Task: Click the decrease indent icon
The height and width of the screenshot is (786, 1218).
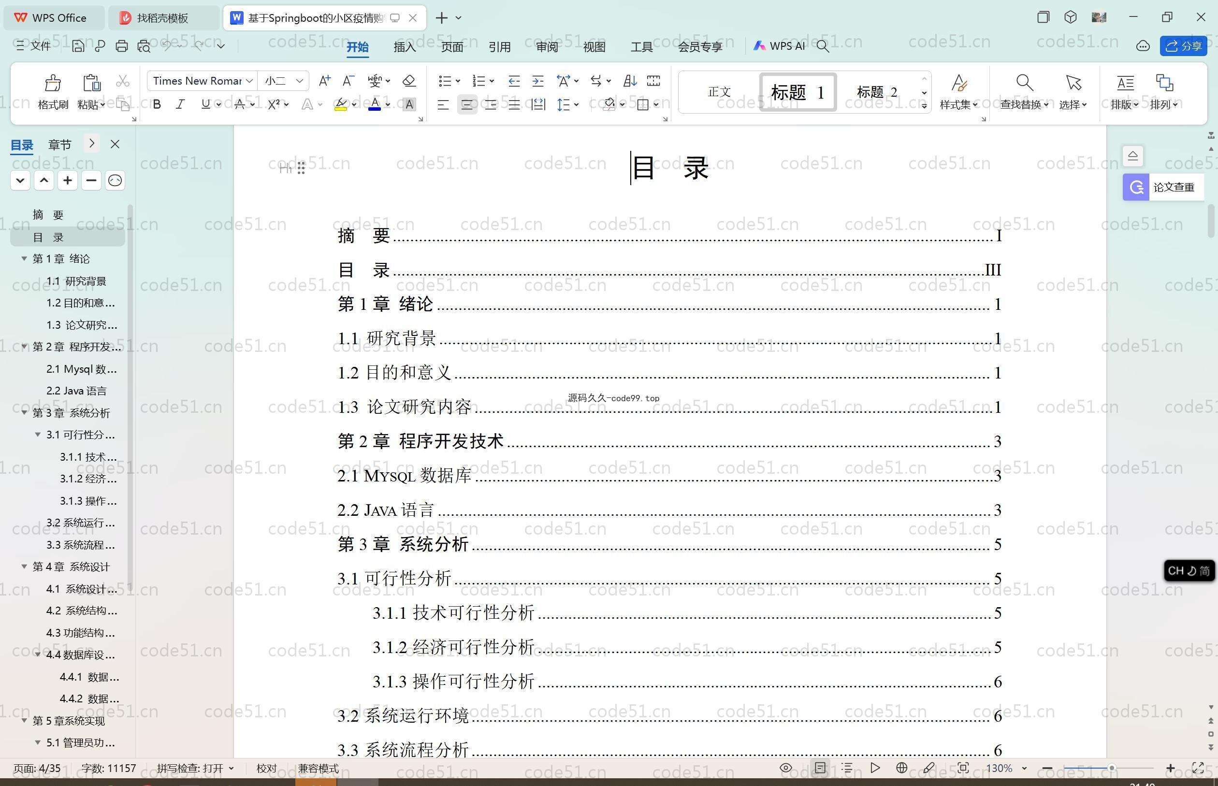Action: 514,81
